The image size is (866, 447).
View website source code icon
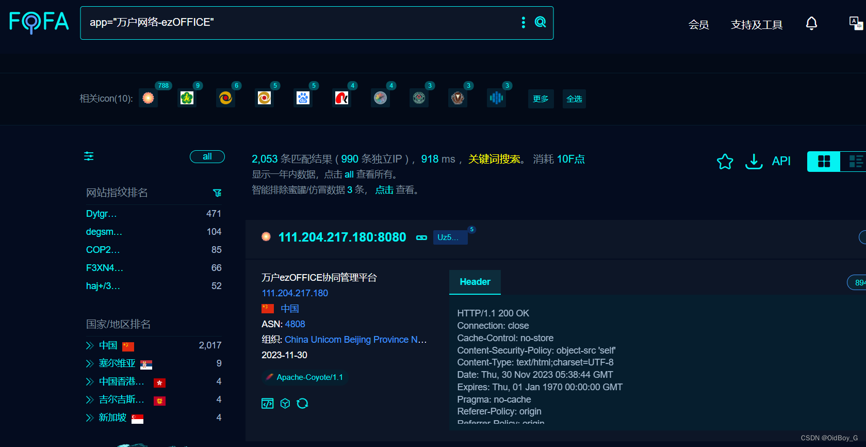pyautogui.click(x=267, y=403)
